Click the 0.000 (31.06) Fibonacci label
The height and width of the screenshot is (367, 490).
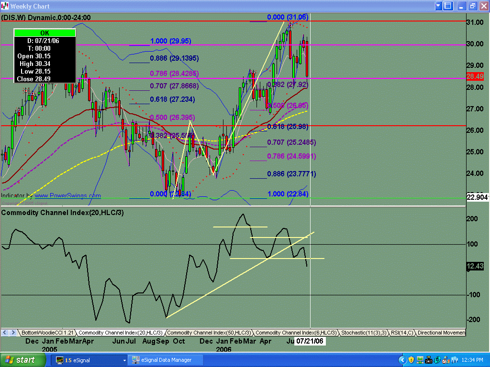coord(288,17)
